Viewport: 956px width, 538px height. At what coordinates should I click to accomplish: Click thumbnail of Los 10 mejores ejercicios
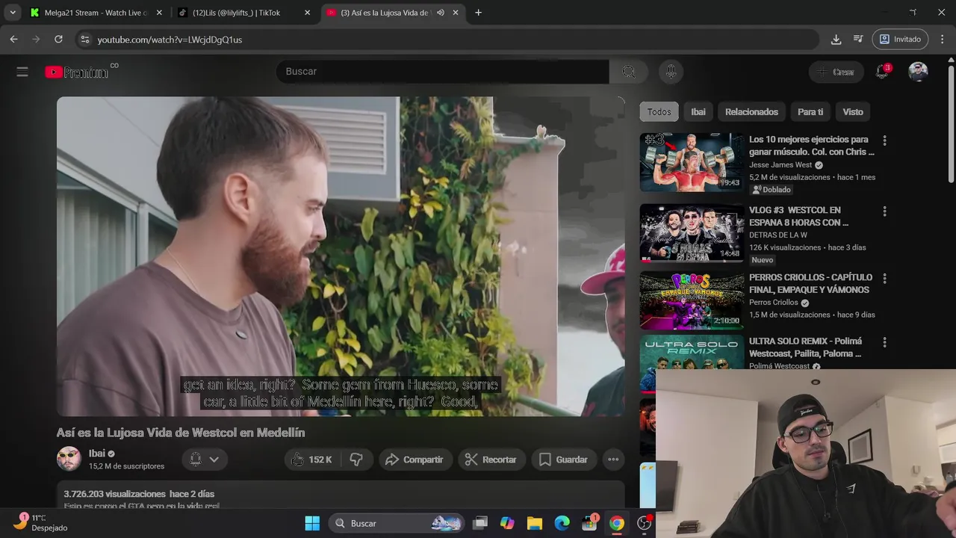click(692, 162)
